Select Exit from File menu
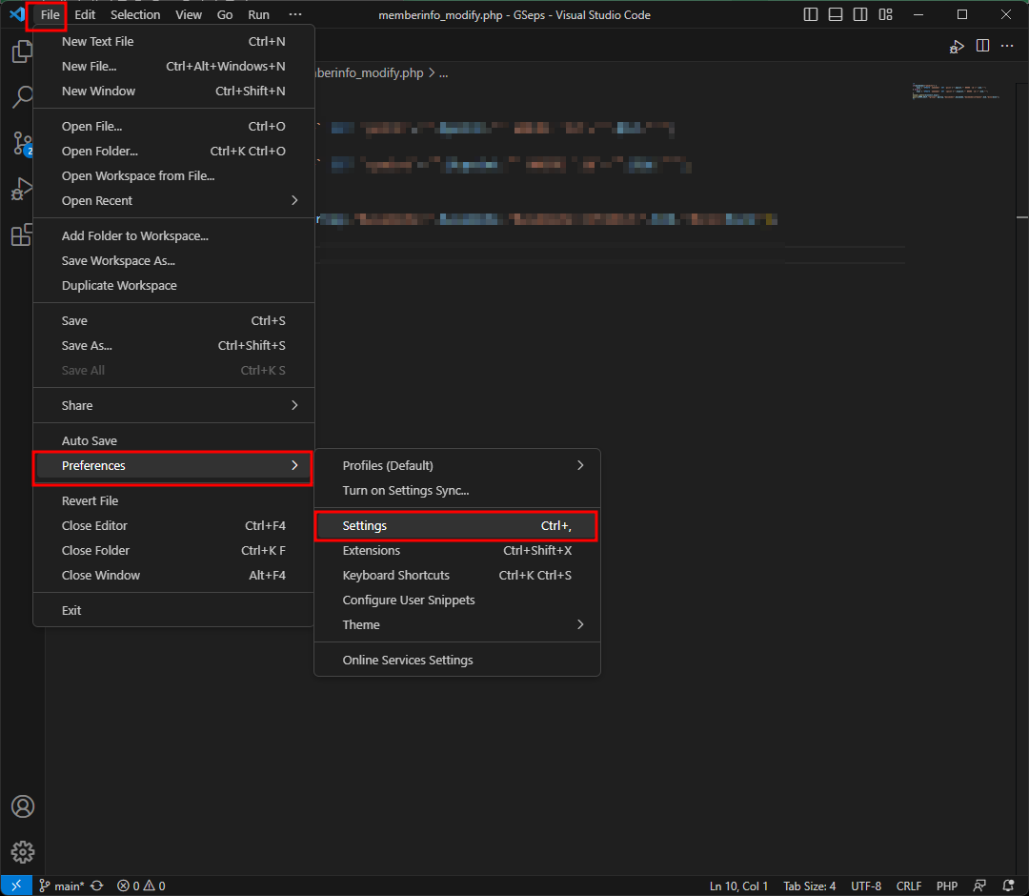Screen dimensions: 1029x896 (173, 610)
